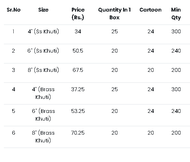Click the price value 70.25

tap(78, 133)
